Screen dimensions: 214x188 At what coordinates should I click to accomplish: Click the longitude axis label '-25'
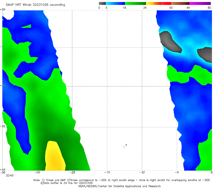37,172
